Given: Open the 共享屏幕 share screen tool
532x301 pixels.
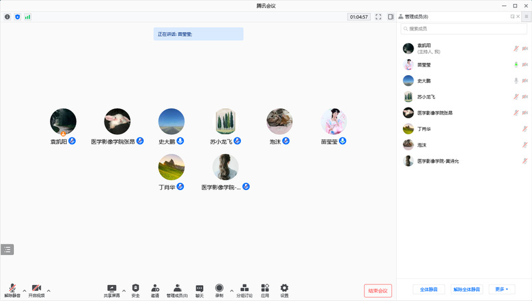Looking at the screenshot, I should pyautogui.click(x=111, y=289).
